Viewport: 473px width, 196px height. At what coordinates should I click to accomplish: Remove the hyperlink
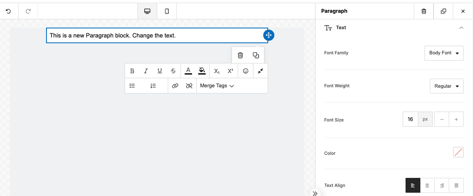coord(189,86)
